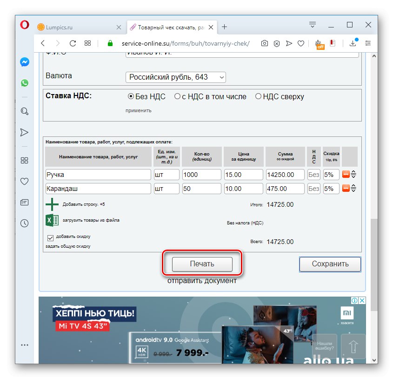
Task: Click the Сохранить button
Action: pos(330,264)
